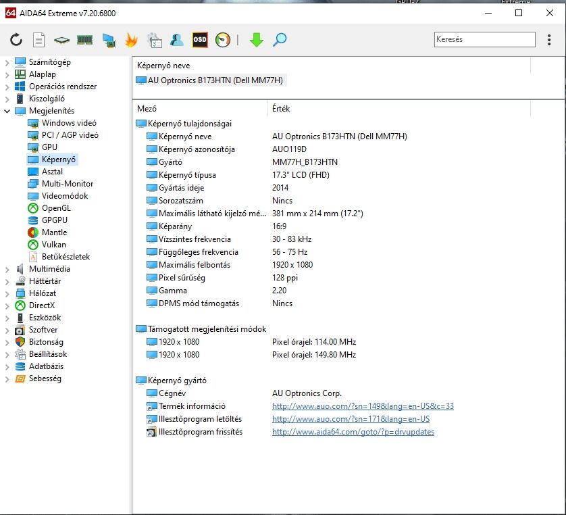Open the aida64.com drvupdates link
Viewport: 566px width, 515px height.
coord(353,432)
